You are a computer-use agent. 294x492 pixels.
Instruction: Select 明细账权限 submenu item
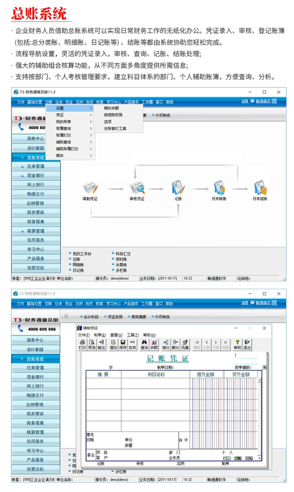(x=113, y=115)
